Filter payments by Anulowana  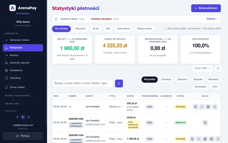tap(200, 87)
